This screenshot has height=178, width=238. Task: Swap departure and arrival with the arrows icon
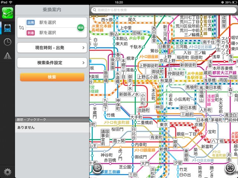point(22,28)
